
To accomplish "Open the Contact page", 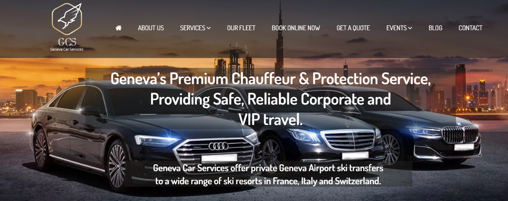I will click(470, 28).
